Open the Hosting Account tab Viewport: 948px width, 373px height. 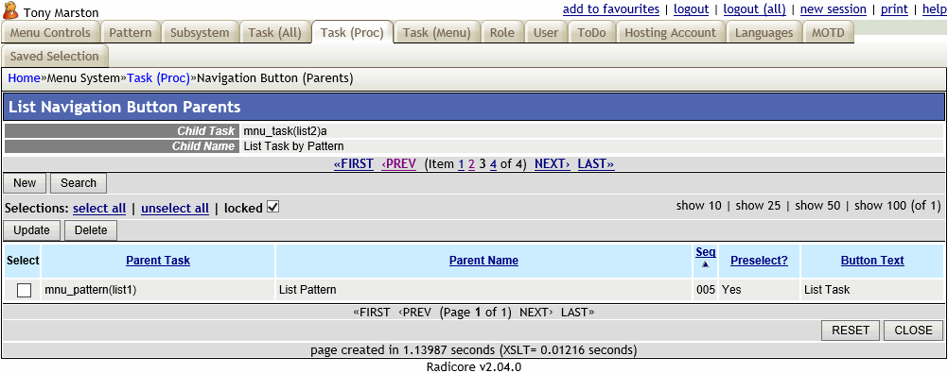pos(670,33)
